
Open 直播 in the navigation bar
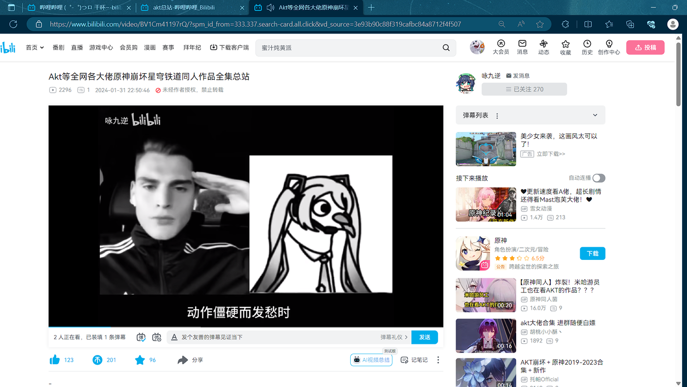click(77, 48)
